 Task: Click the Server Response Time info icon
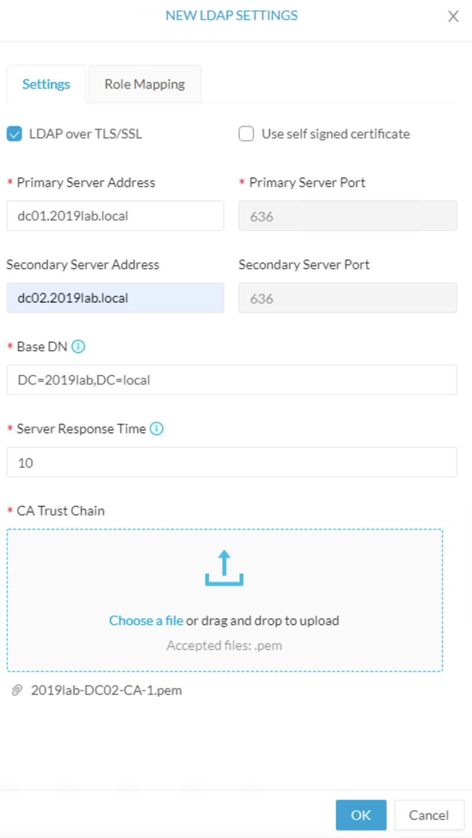click(157, 429)
